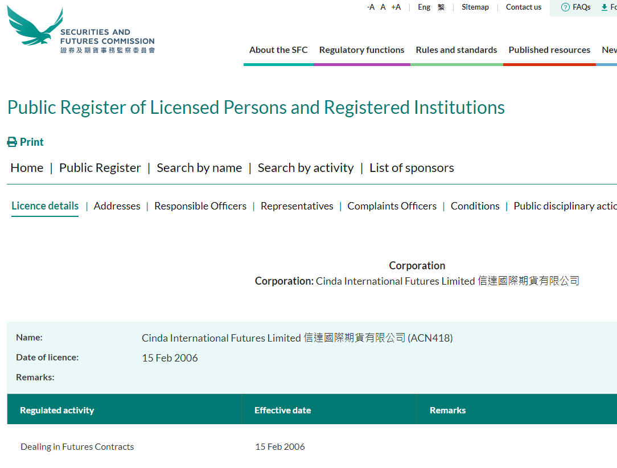This screenshot has width=617, height=468.
Task: Open the About the SFC menu
Action: click(278, 50)
